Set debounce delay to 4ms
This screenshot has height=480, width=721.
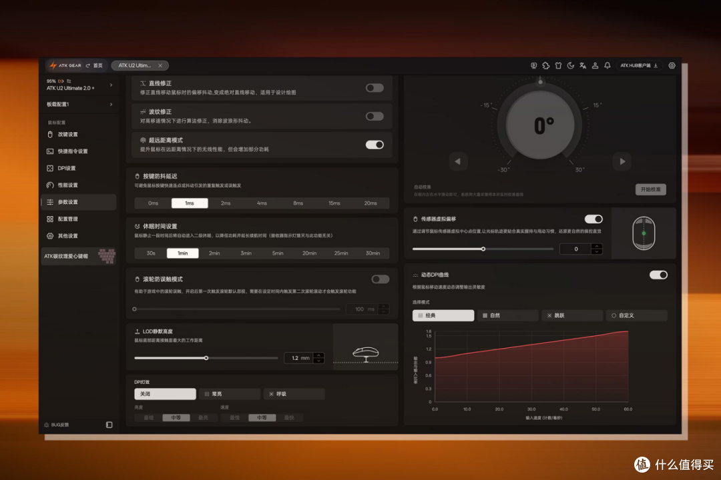pos(262,203)
